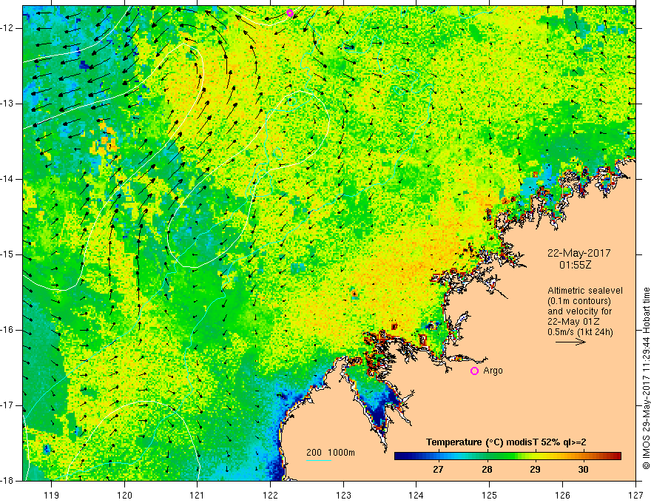651x503 pixels.
Task: Click the magenta Argo float circle at top
Action: point(290,13)
